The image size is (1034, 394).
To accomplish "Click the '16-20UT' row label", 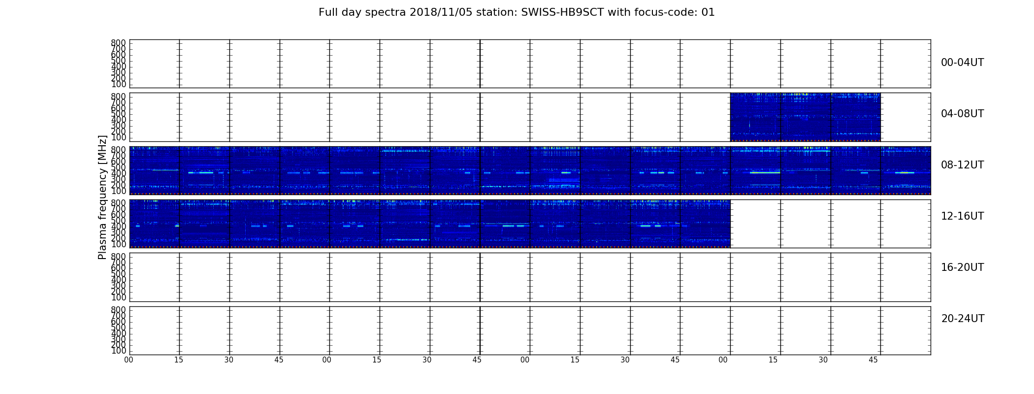I will (x=963, y=267).
